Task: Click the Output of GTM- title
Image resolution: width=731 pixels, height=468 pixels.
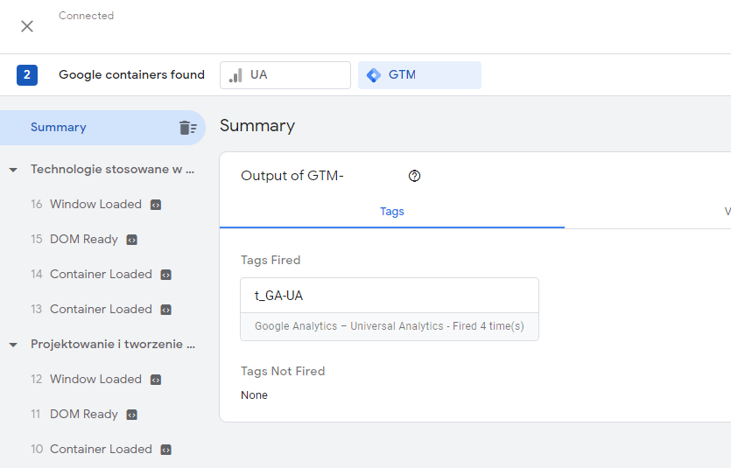Action: (x=292, y=176)
